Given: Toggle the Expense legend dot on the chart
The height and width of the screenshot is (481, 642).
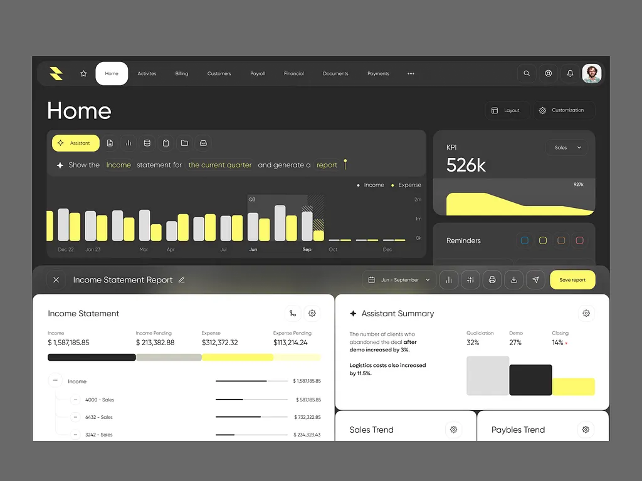Looking at the screenshot, I should (x=392, y=185).
